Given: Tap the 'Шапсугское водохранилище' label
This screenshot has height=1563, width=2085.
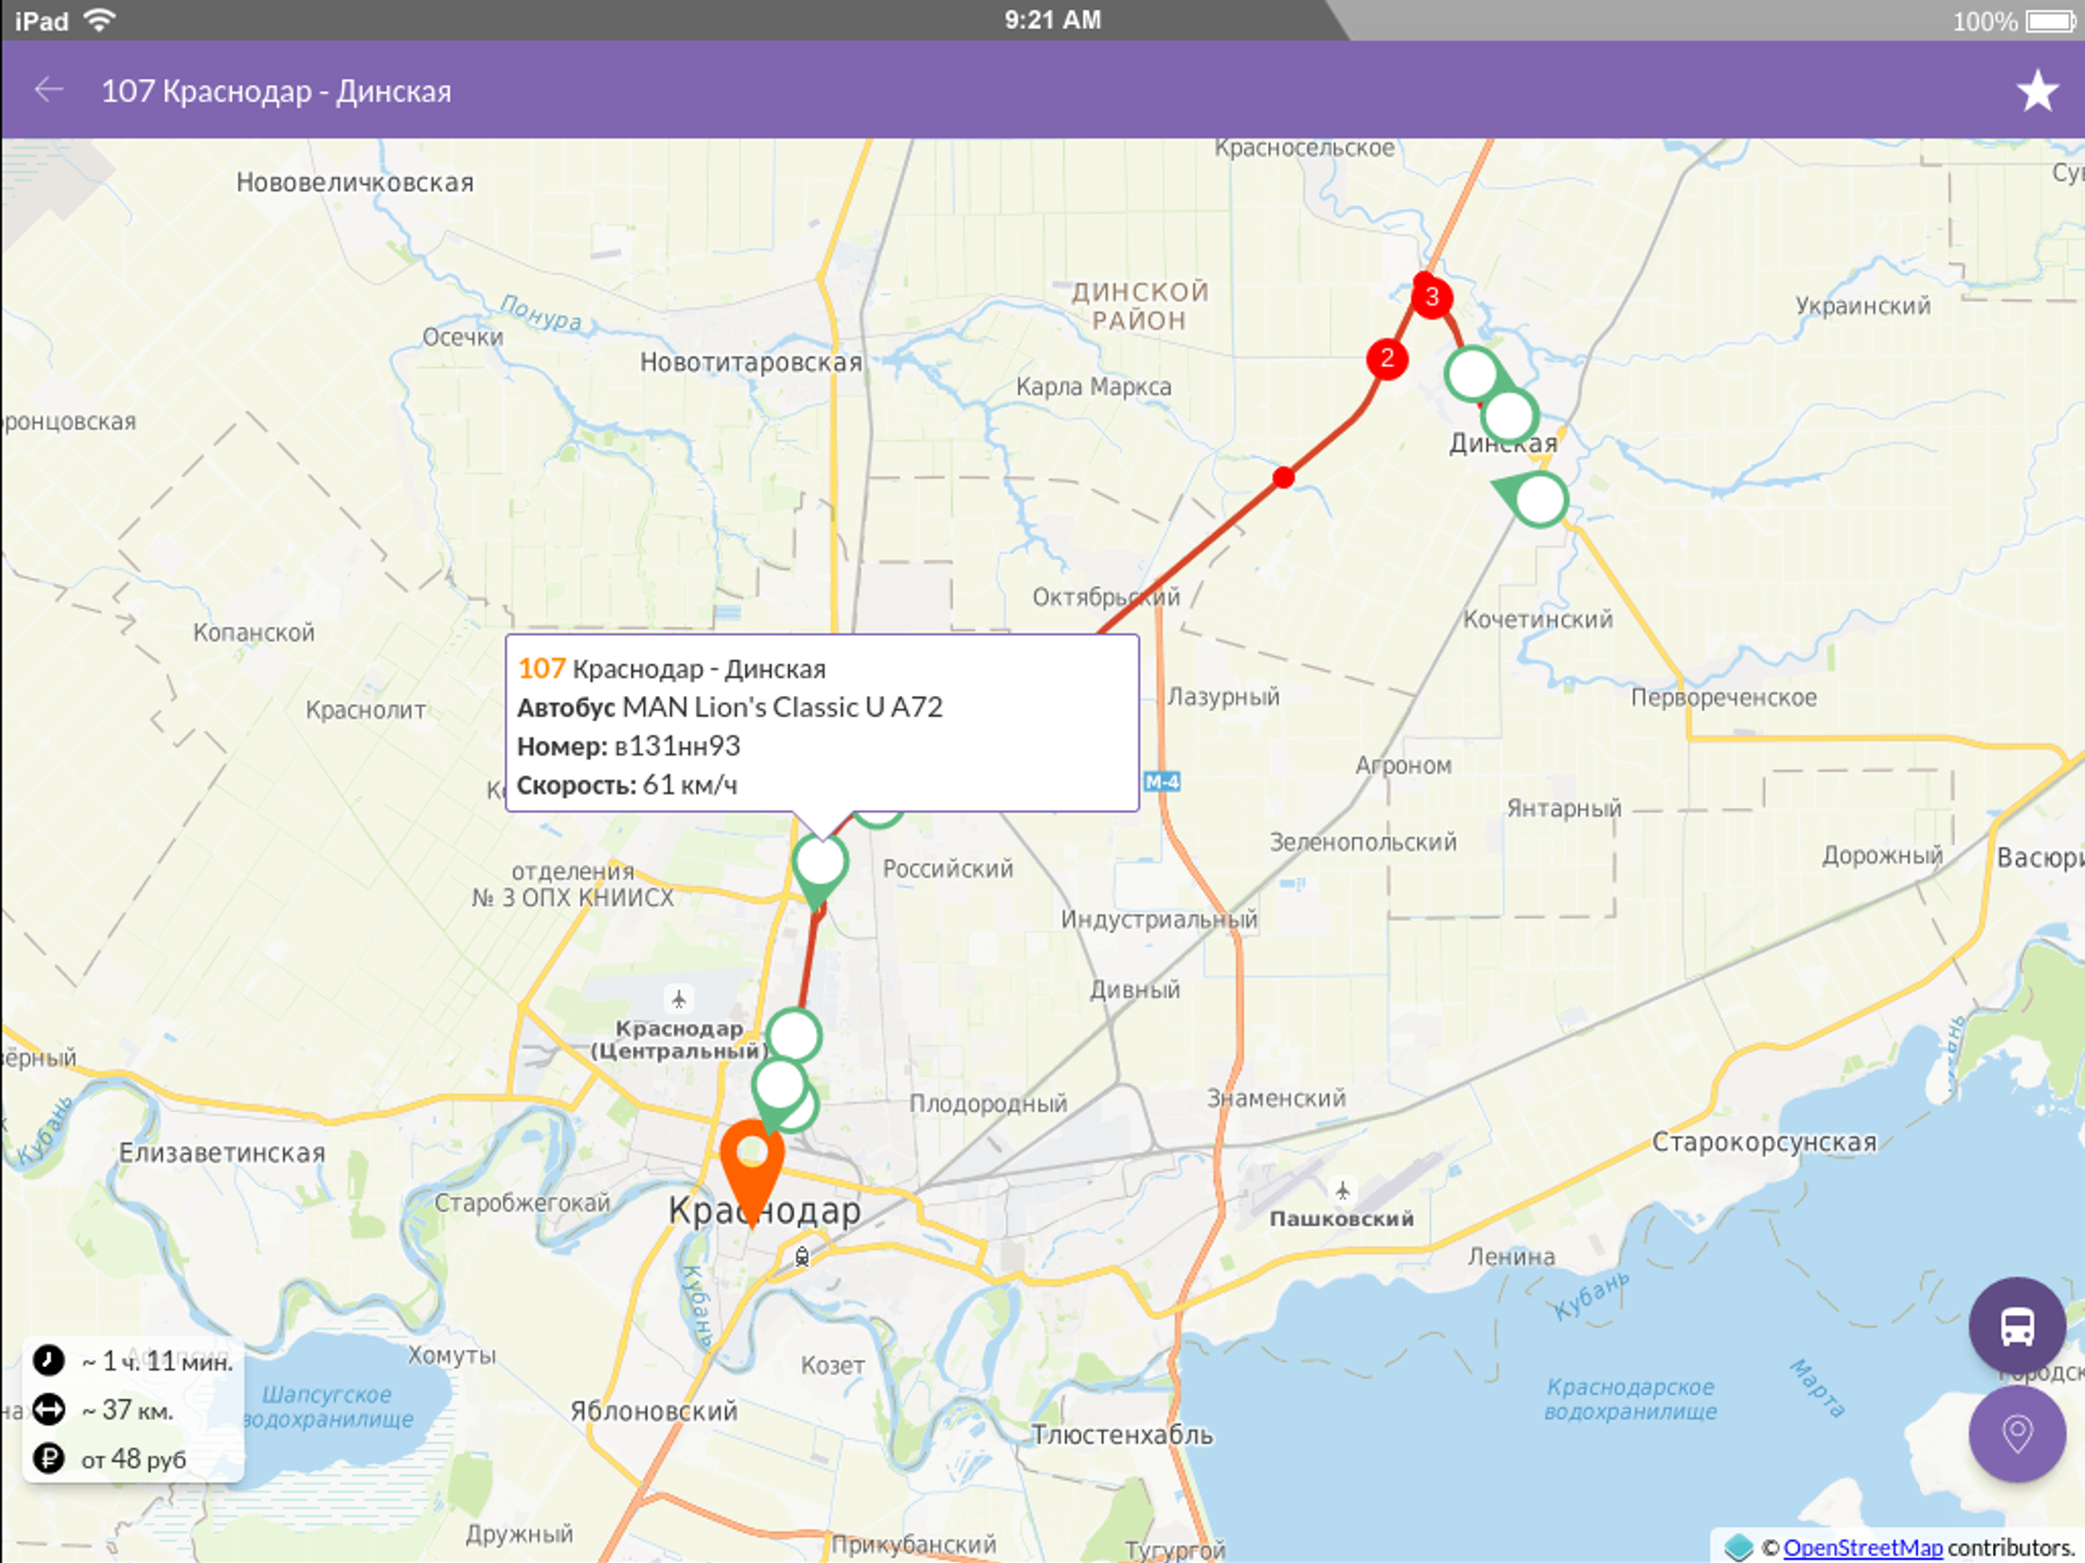Looking at the screenshot, I should (x=328, y=1407).
